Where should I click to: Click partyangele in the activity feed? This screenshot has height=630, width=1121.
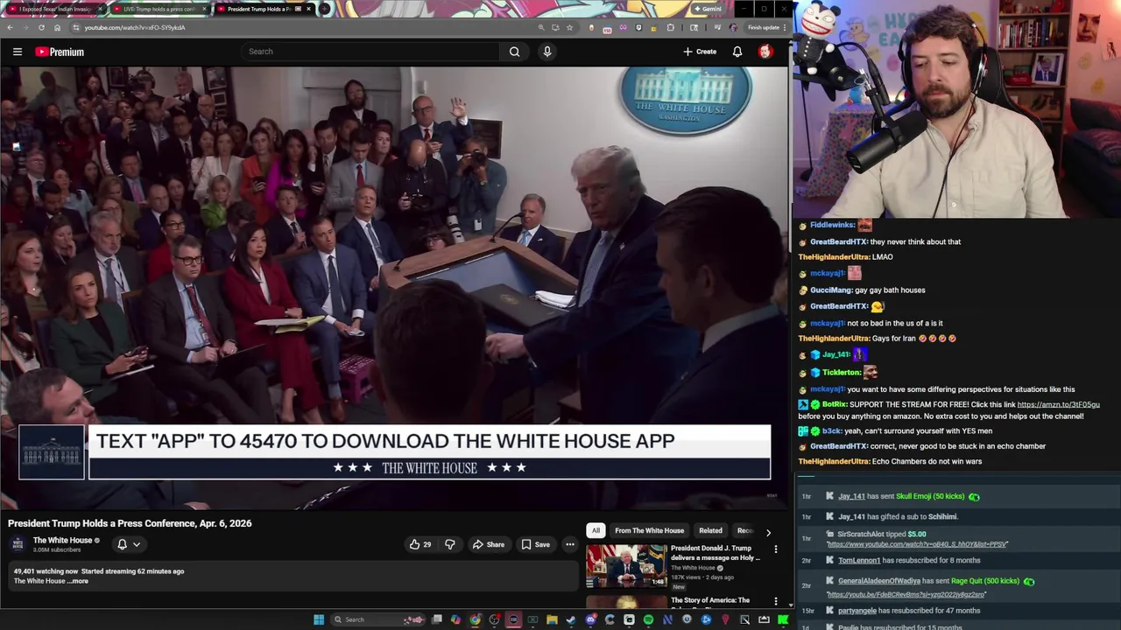pos(857,611)
